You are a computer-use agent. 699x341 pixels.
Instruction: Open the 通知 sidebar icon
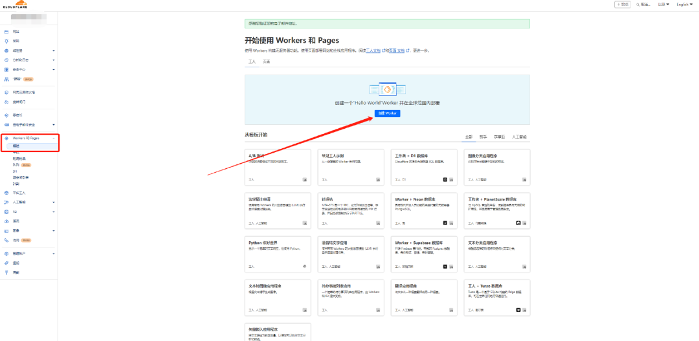6,263
